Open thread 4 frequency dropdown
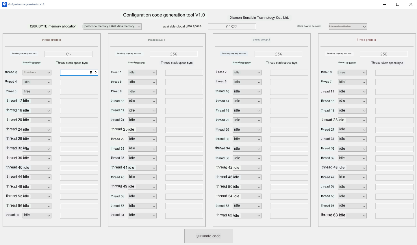Screen dimensions: 417x245 (37, 82)
